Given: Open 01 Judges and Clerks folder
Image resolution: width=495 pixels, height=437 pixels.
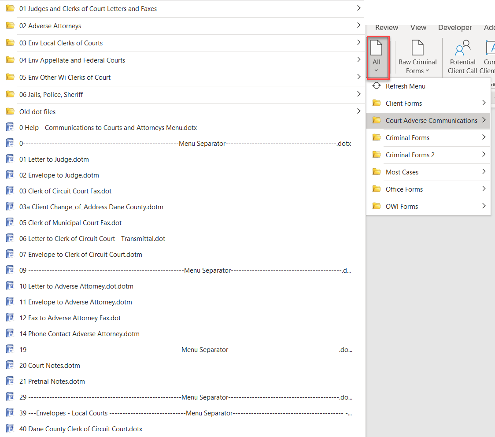Looking at the screenshot, I should (x=183, y=8).
